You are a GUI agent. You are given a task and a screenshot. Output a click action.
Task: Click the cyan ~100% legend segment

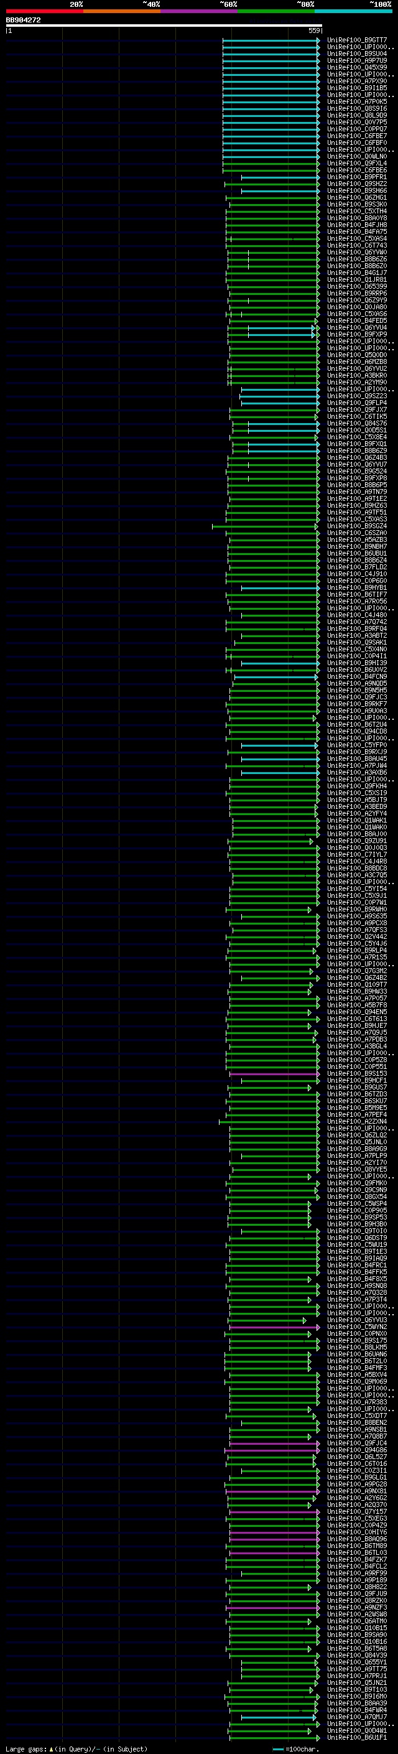(x=353, y=11)
